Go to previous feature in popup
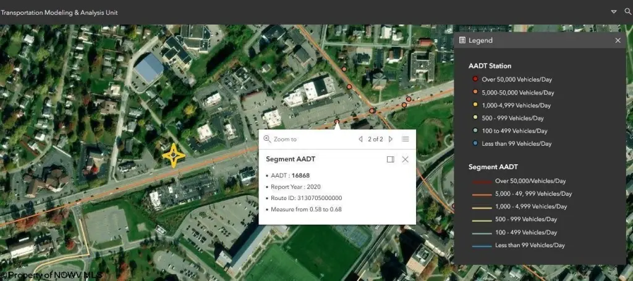 (x=360, y=140)
